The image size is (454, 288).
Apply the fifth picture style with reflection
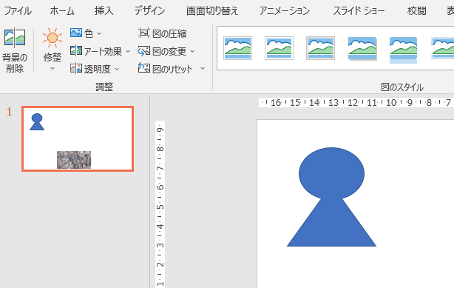click(x=403, y=50)
